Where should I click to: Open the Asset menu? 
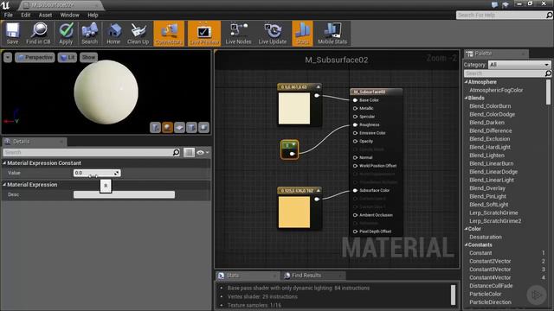(x=45, y=15)
